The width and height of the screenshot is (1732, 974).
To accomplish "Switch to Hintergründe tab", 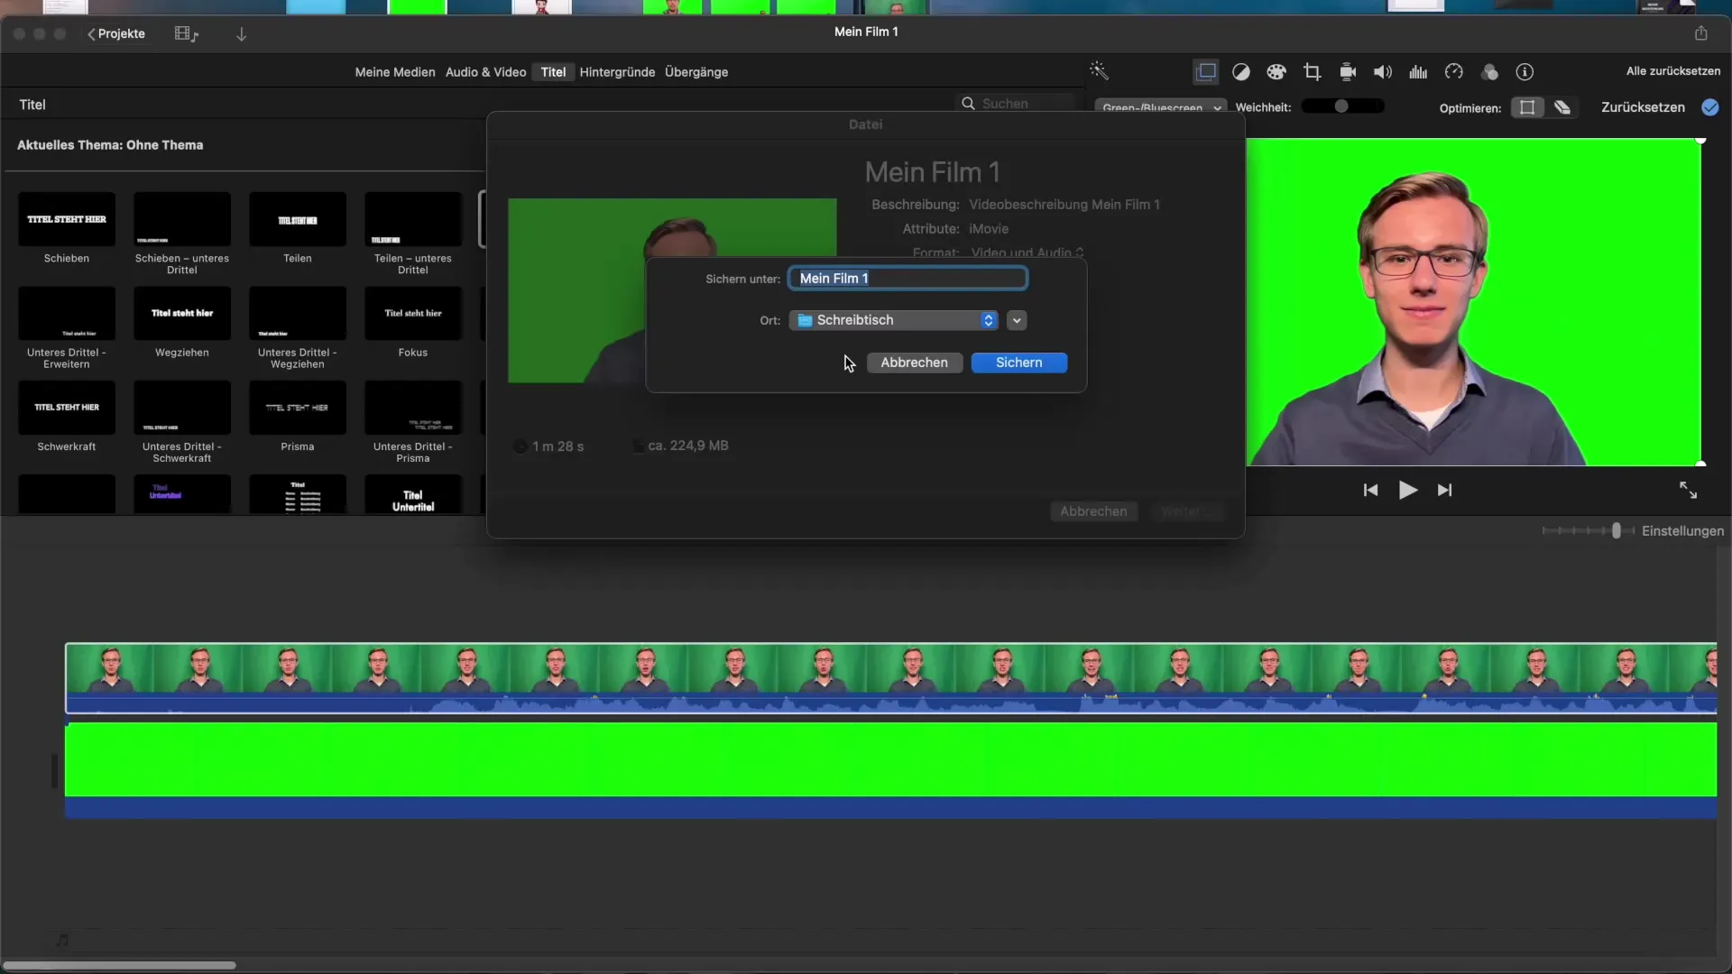I will 617,72.
